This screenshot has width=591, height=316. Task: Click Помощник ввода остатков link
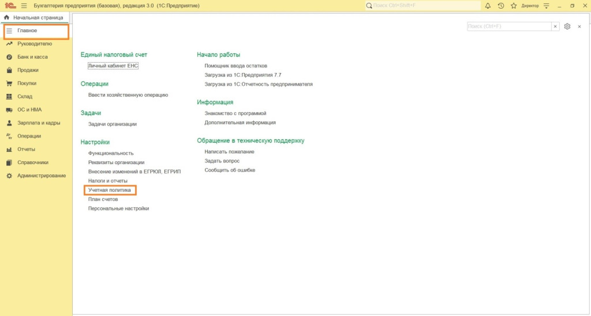click(x=235, y=66)
